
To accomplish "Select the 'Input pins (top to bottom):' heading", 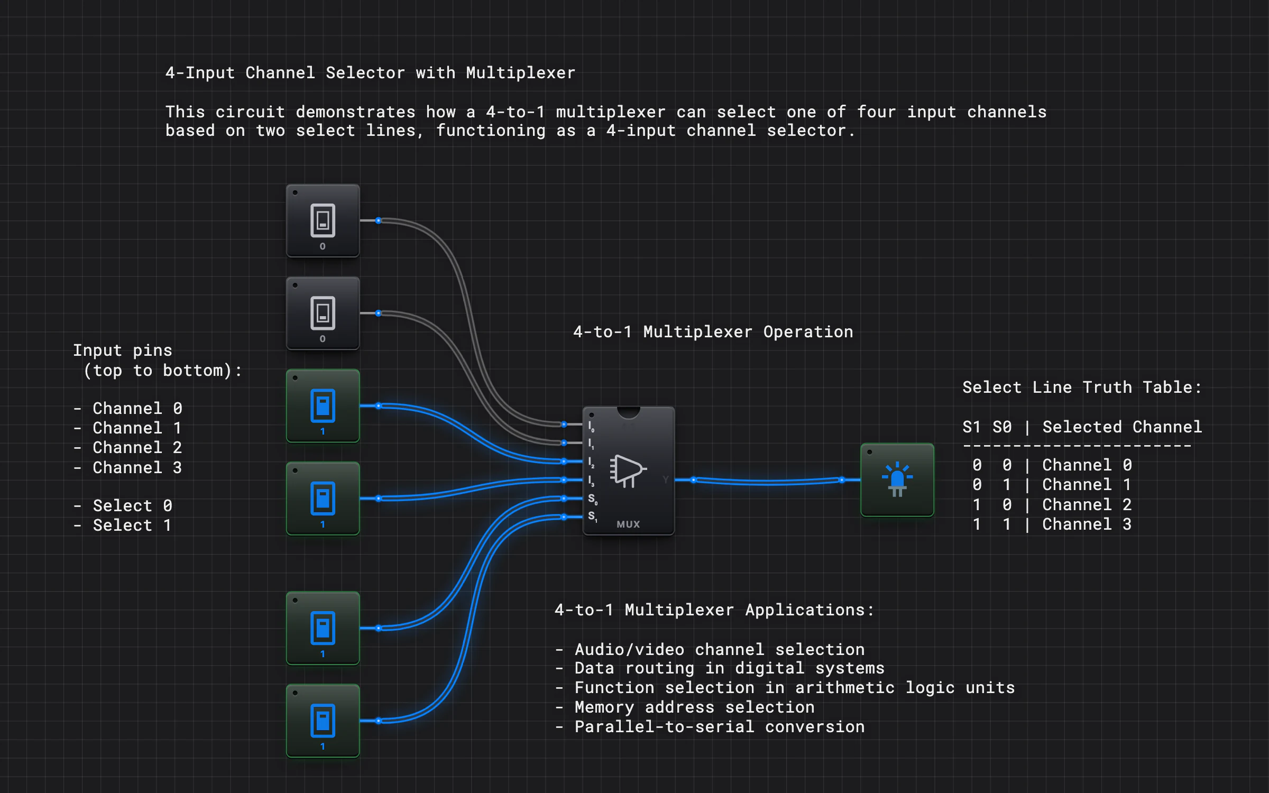I will point(158,360).
